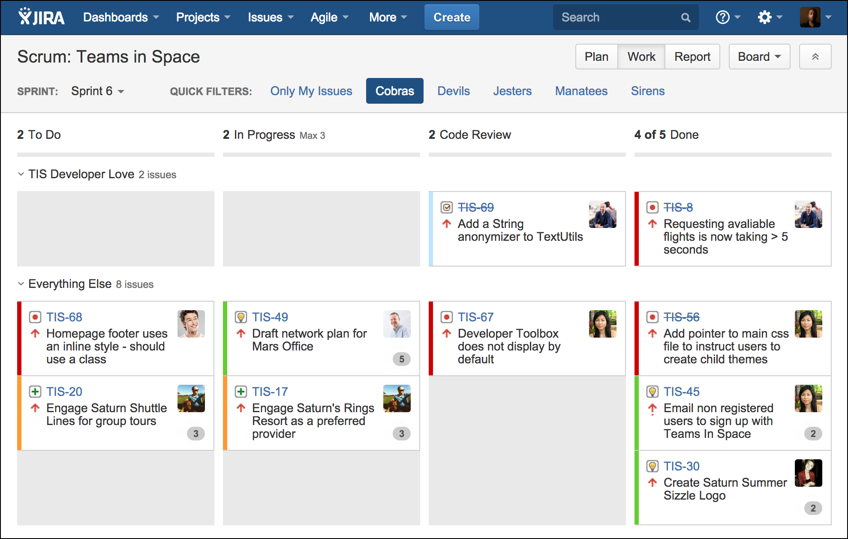Open the user profile avatar menu
This screenshot has width=848, height=539.
pos(815,17)
